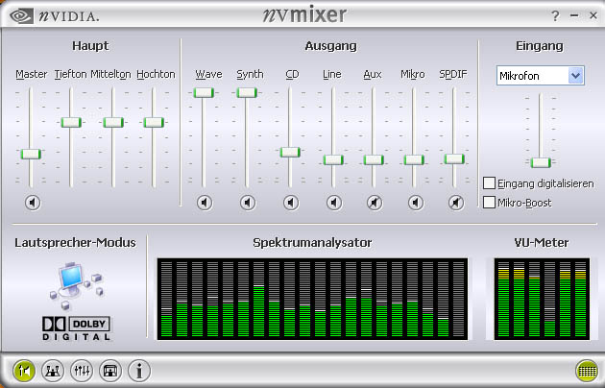The height and width of the screenshot is (388, 605).
Task: Click the NVIDIA eye logo
Action: tap(21, 16)
